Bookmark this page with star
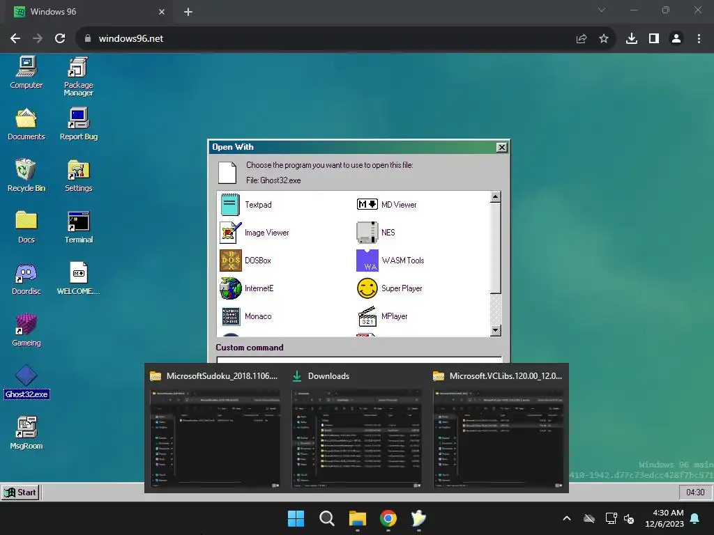The image size is (714, 535). 604,39
